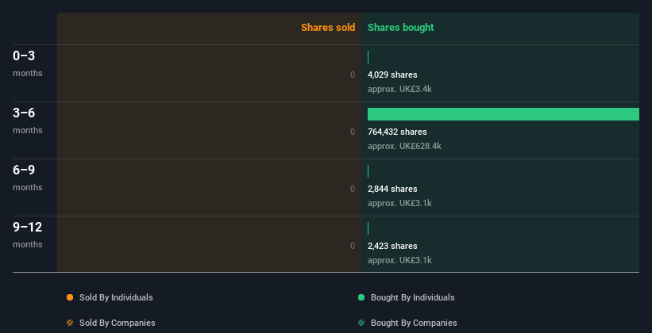Click the sold value 0 in 9–12 months row
Screen dimensions: 652x333
pos(353,246)
